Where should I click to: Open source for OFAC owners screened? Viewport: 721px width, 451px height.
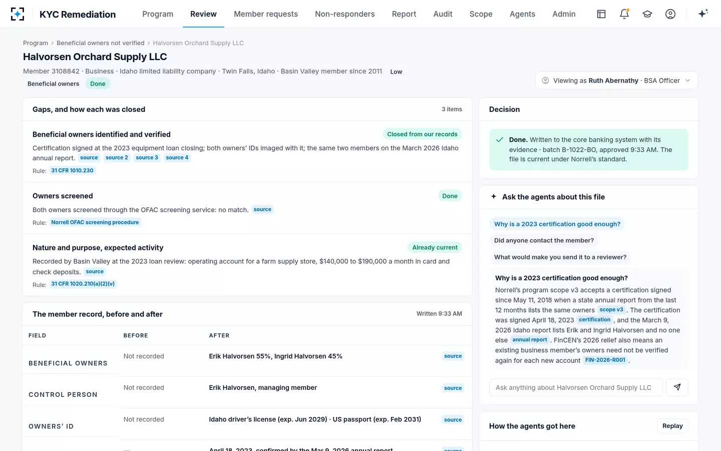pyautogui.click(x=262, y=210)
